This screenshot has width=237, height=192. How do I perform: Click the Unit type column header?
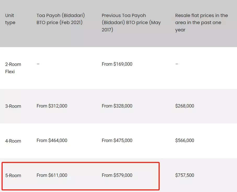coord(10,19)
